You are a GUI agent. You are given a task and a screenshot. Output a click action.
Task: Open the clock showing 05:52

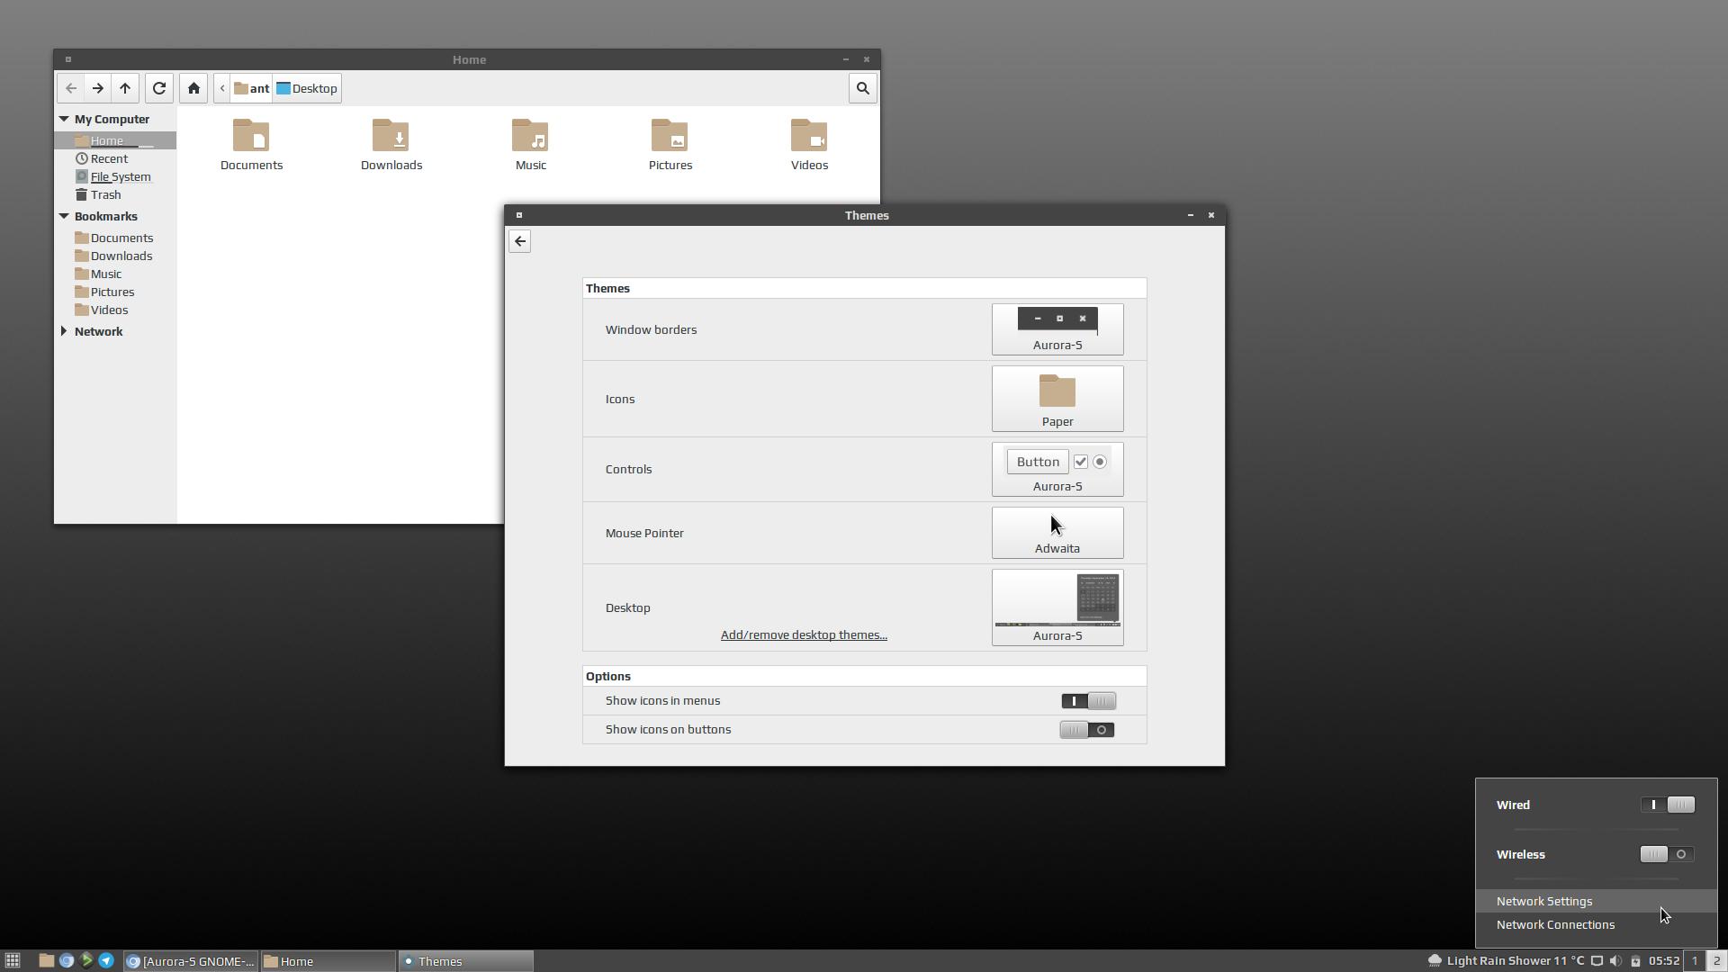coord(1663,961)
